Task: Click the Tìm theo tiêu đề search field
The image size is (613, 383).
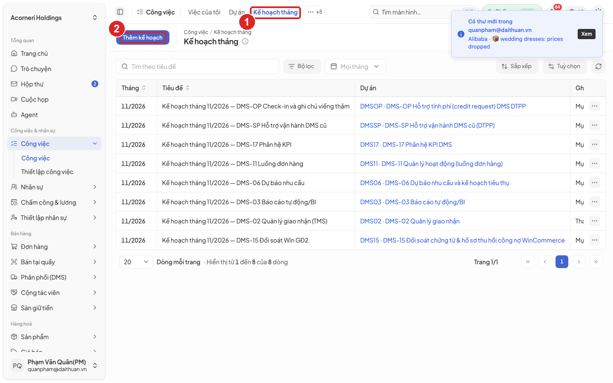Action: (198, 66)
